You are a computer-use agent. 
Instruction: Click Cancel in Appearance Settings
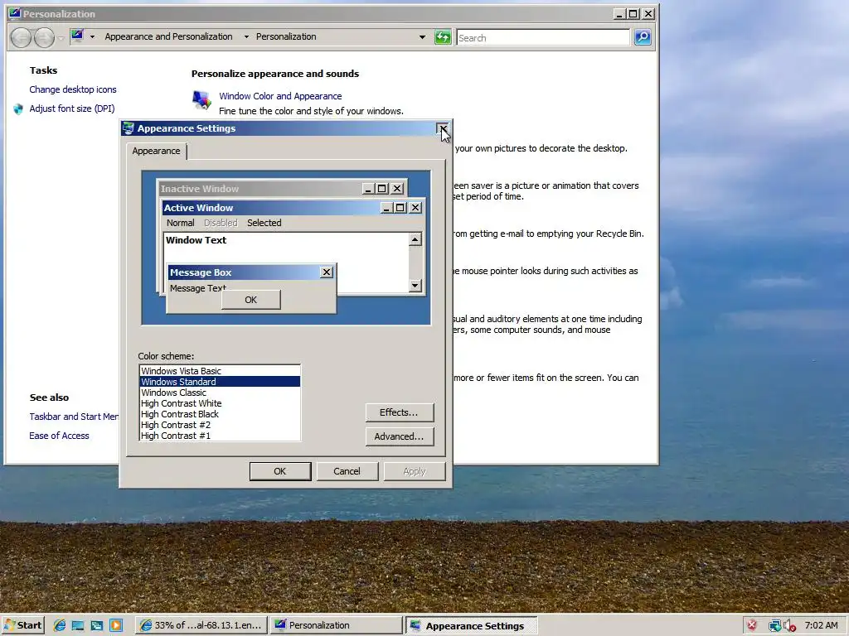[x=347, y=471]
